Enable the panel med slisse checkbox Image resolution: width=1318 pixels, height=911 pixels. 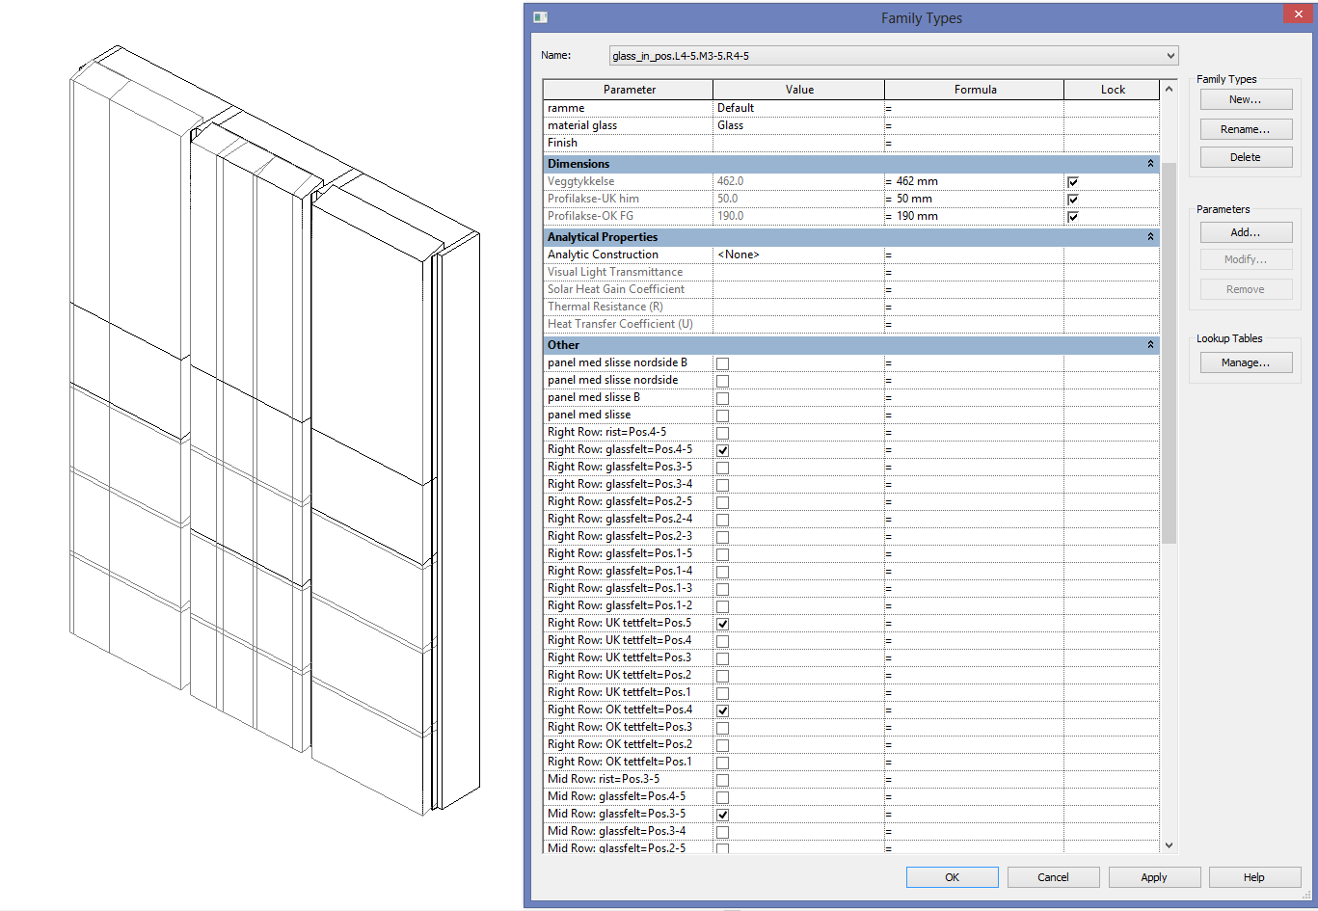pos(722,415)
